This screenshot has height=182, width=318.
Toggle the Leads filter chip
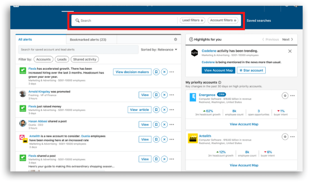point(62,59)
